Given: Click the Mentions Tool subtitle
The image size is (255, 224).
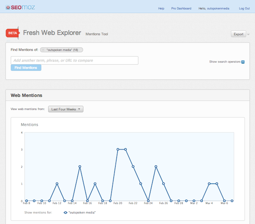Looking at the screenshot, I should [97, 34].
